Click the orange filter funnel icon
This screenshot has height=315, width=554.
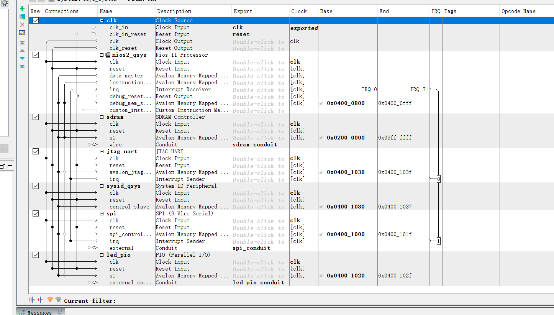pyautogui.click(x=50, y=300)
